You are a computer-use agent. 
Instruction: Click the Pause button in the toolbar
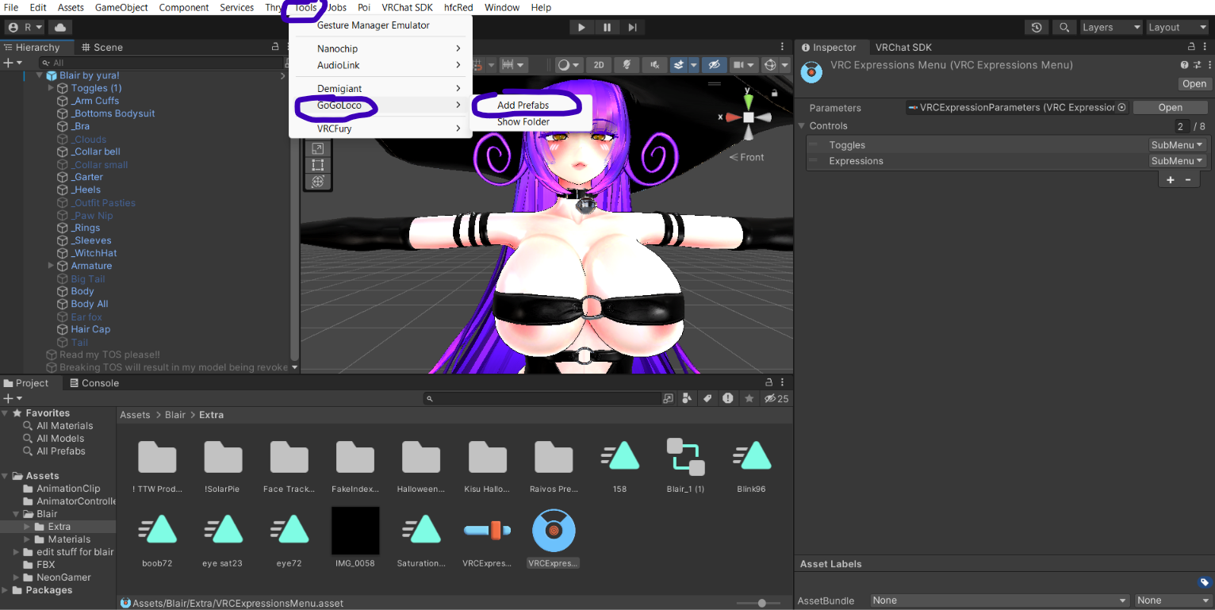pos(607,27)
